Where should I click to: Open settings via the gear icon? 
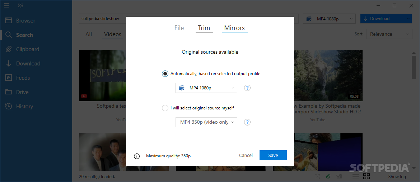coord(20,5)
